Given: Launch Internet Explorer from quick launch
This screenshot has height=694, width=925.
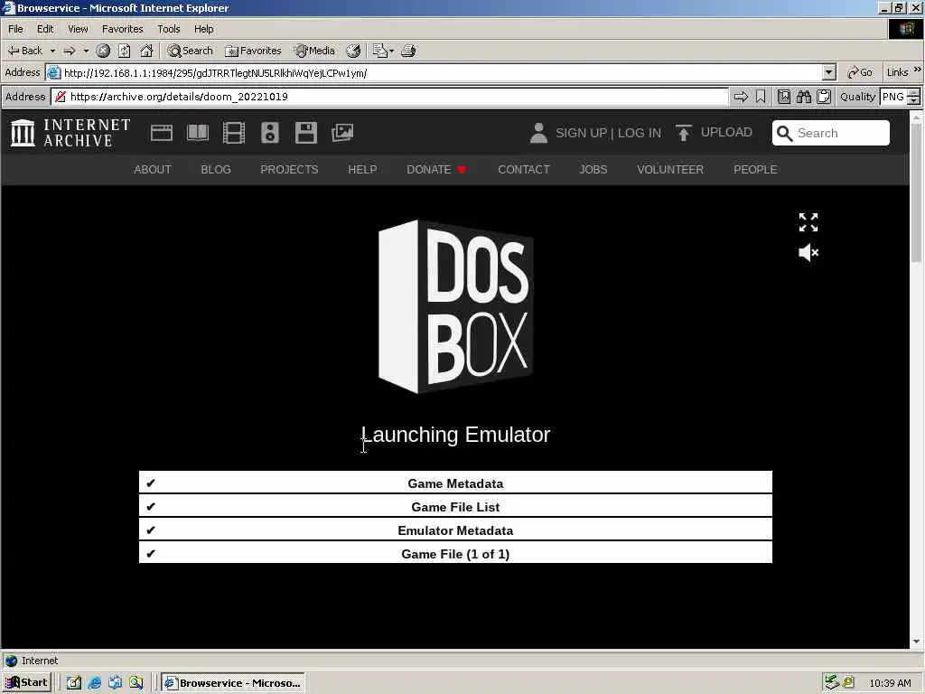Looking at the screenshot, I should 94,683.
